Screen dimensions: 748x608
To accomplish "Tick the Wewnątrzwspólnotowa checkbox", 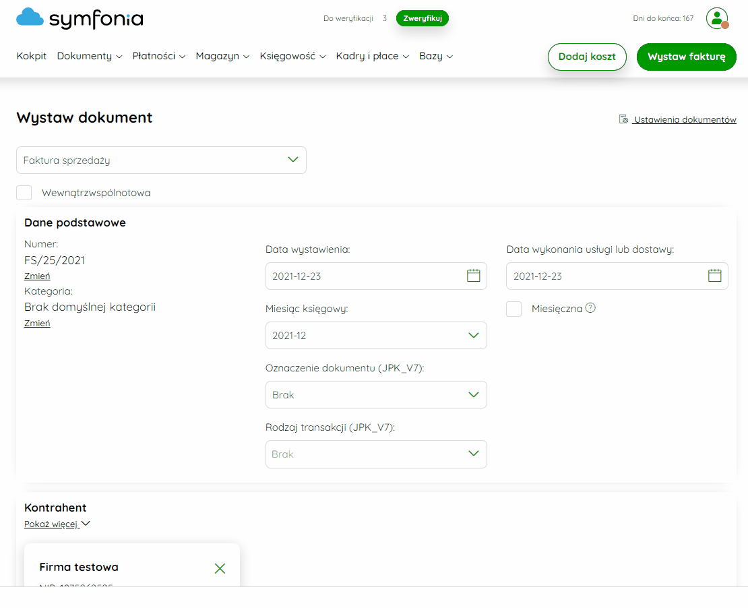I will (24, 193).
